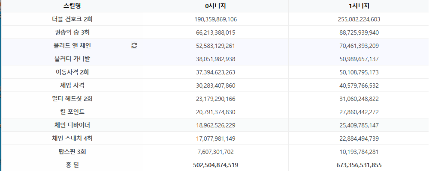
Task: Click the refresh icon beside 블러드 앤 체인
Action: pos(134,46)
